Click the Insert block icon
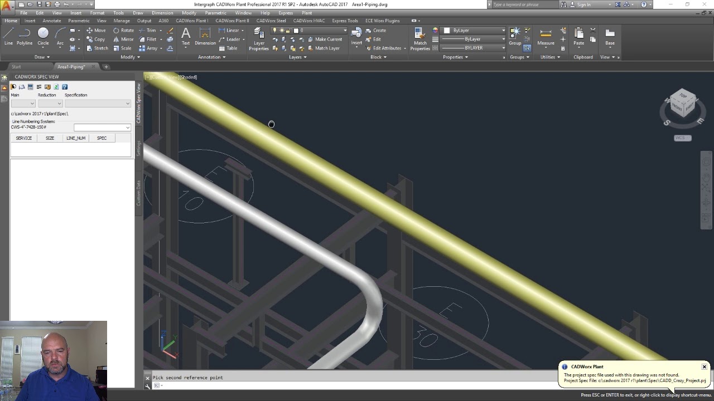714x401 pixels. (356, 37)
